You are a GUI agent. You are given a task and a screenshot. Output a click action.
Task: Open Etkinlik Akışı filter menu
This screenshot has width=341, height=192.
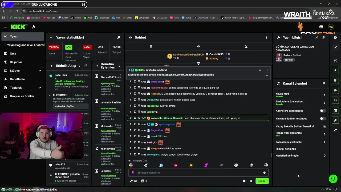coord(79,66)
